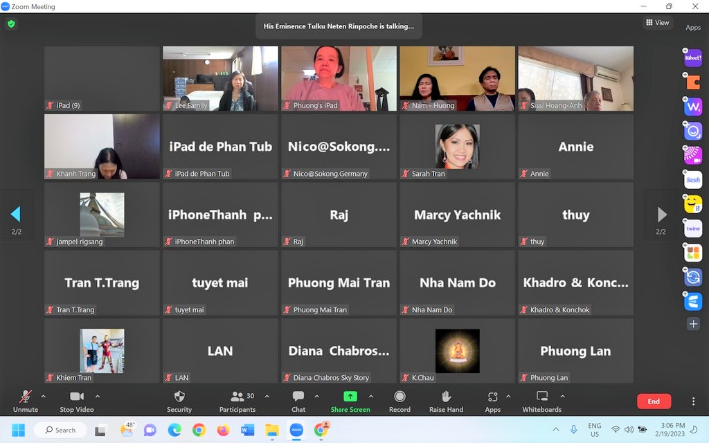709x443 pixels.
Task: Open the Security shield options
Action: (x=179, y=401)
